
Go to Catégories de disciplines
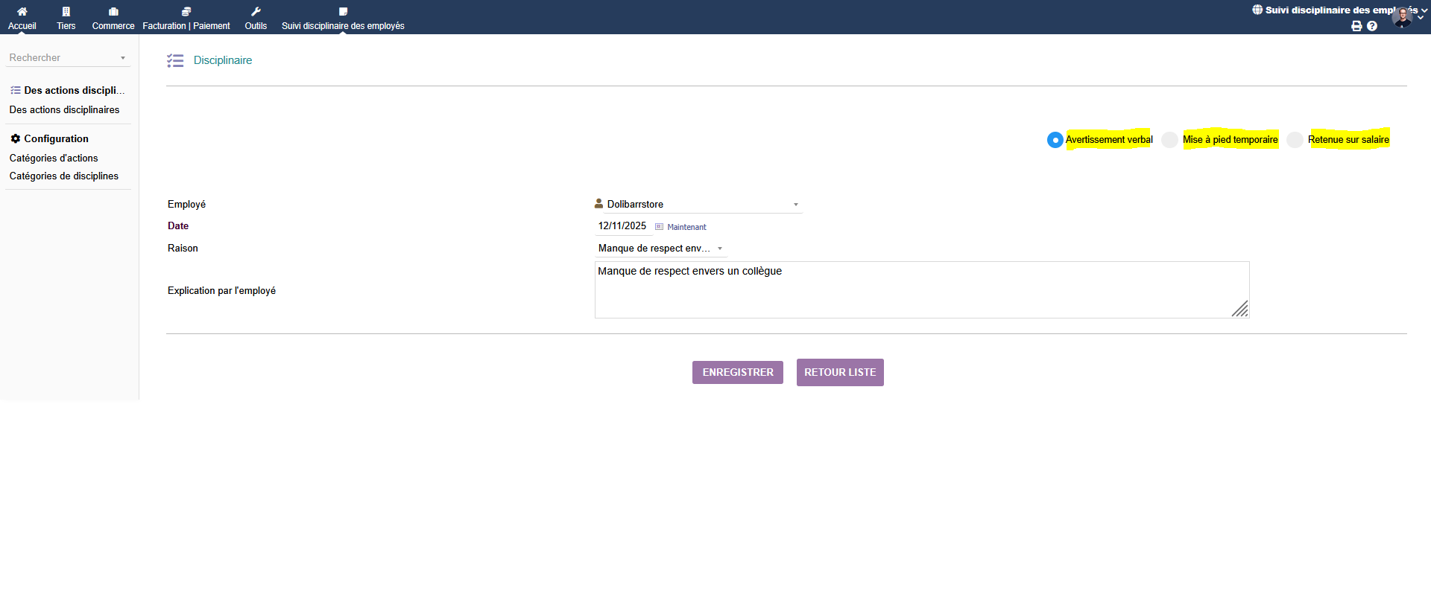64,176
